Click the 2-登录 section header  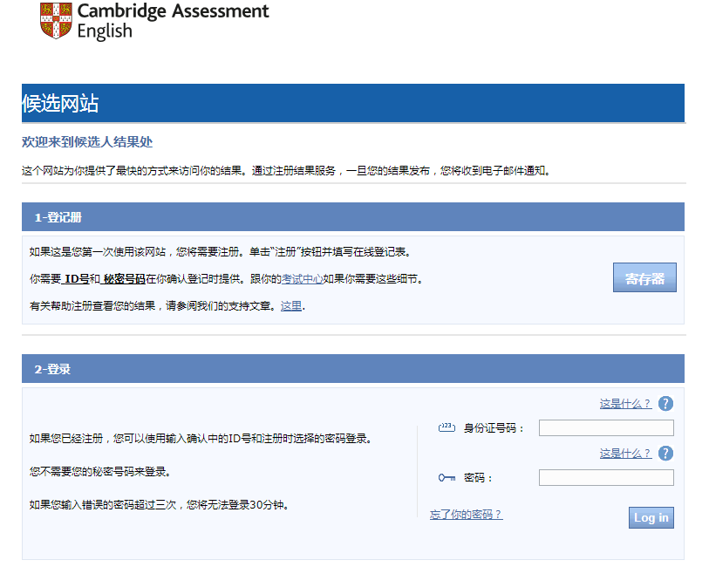353,369
